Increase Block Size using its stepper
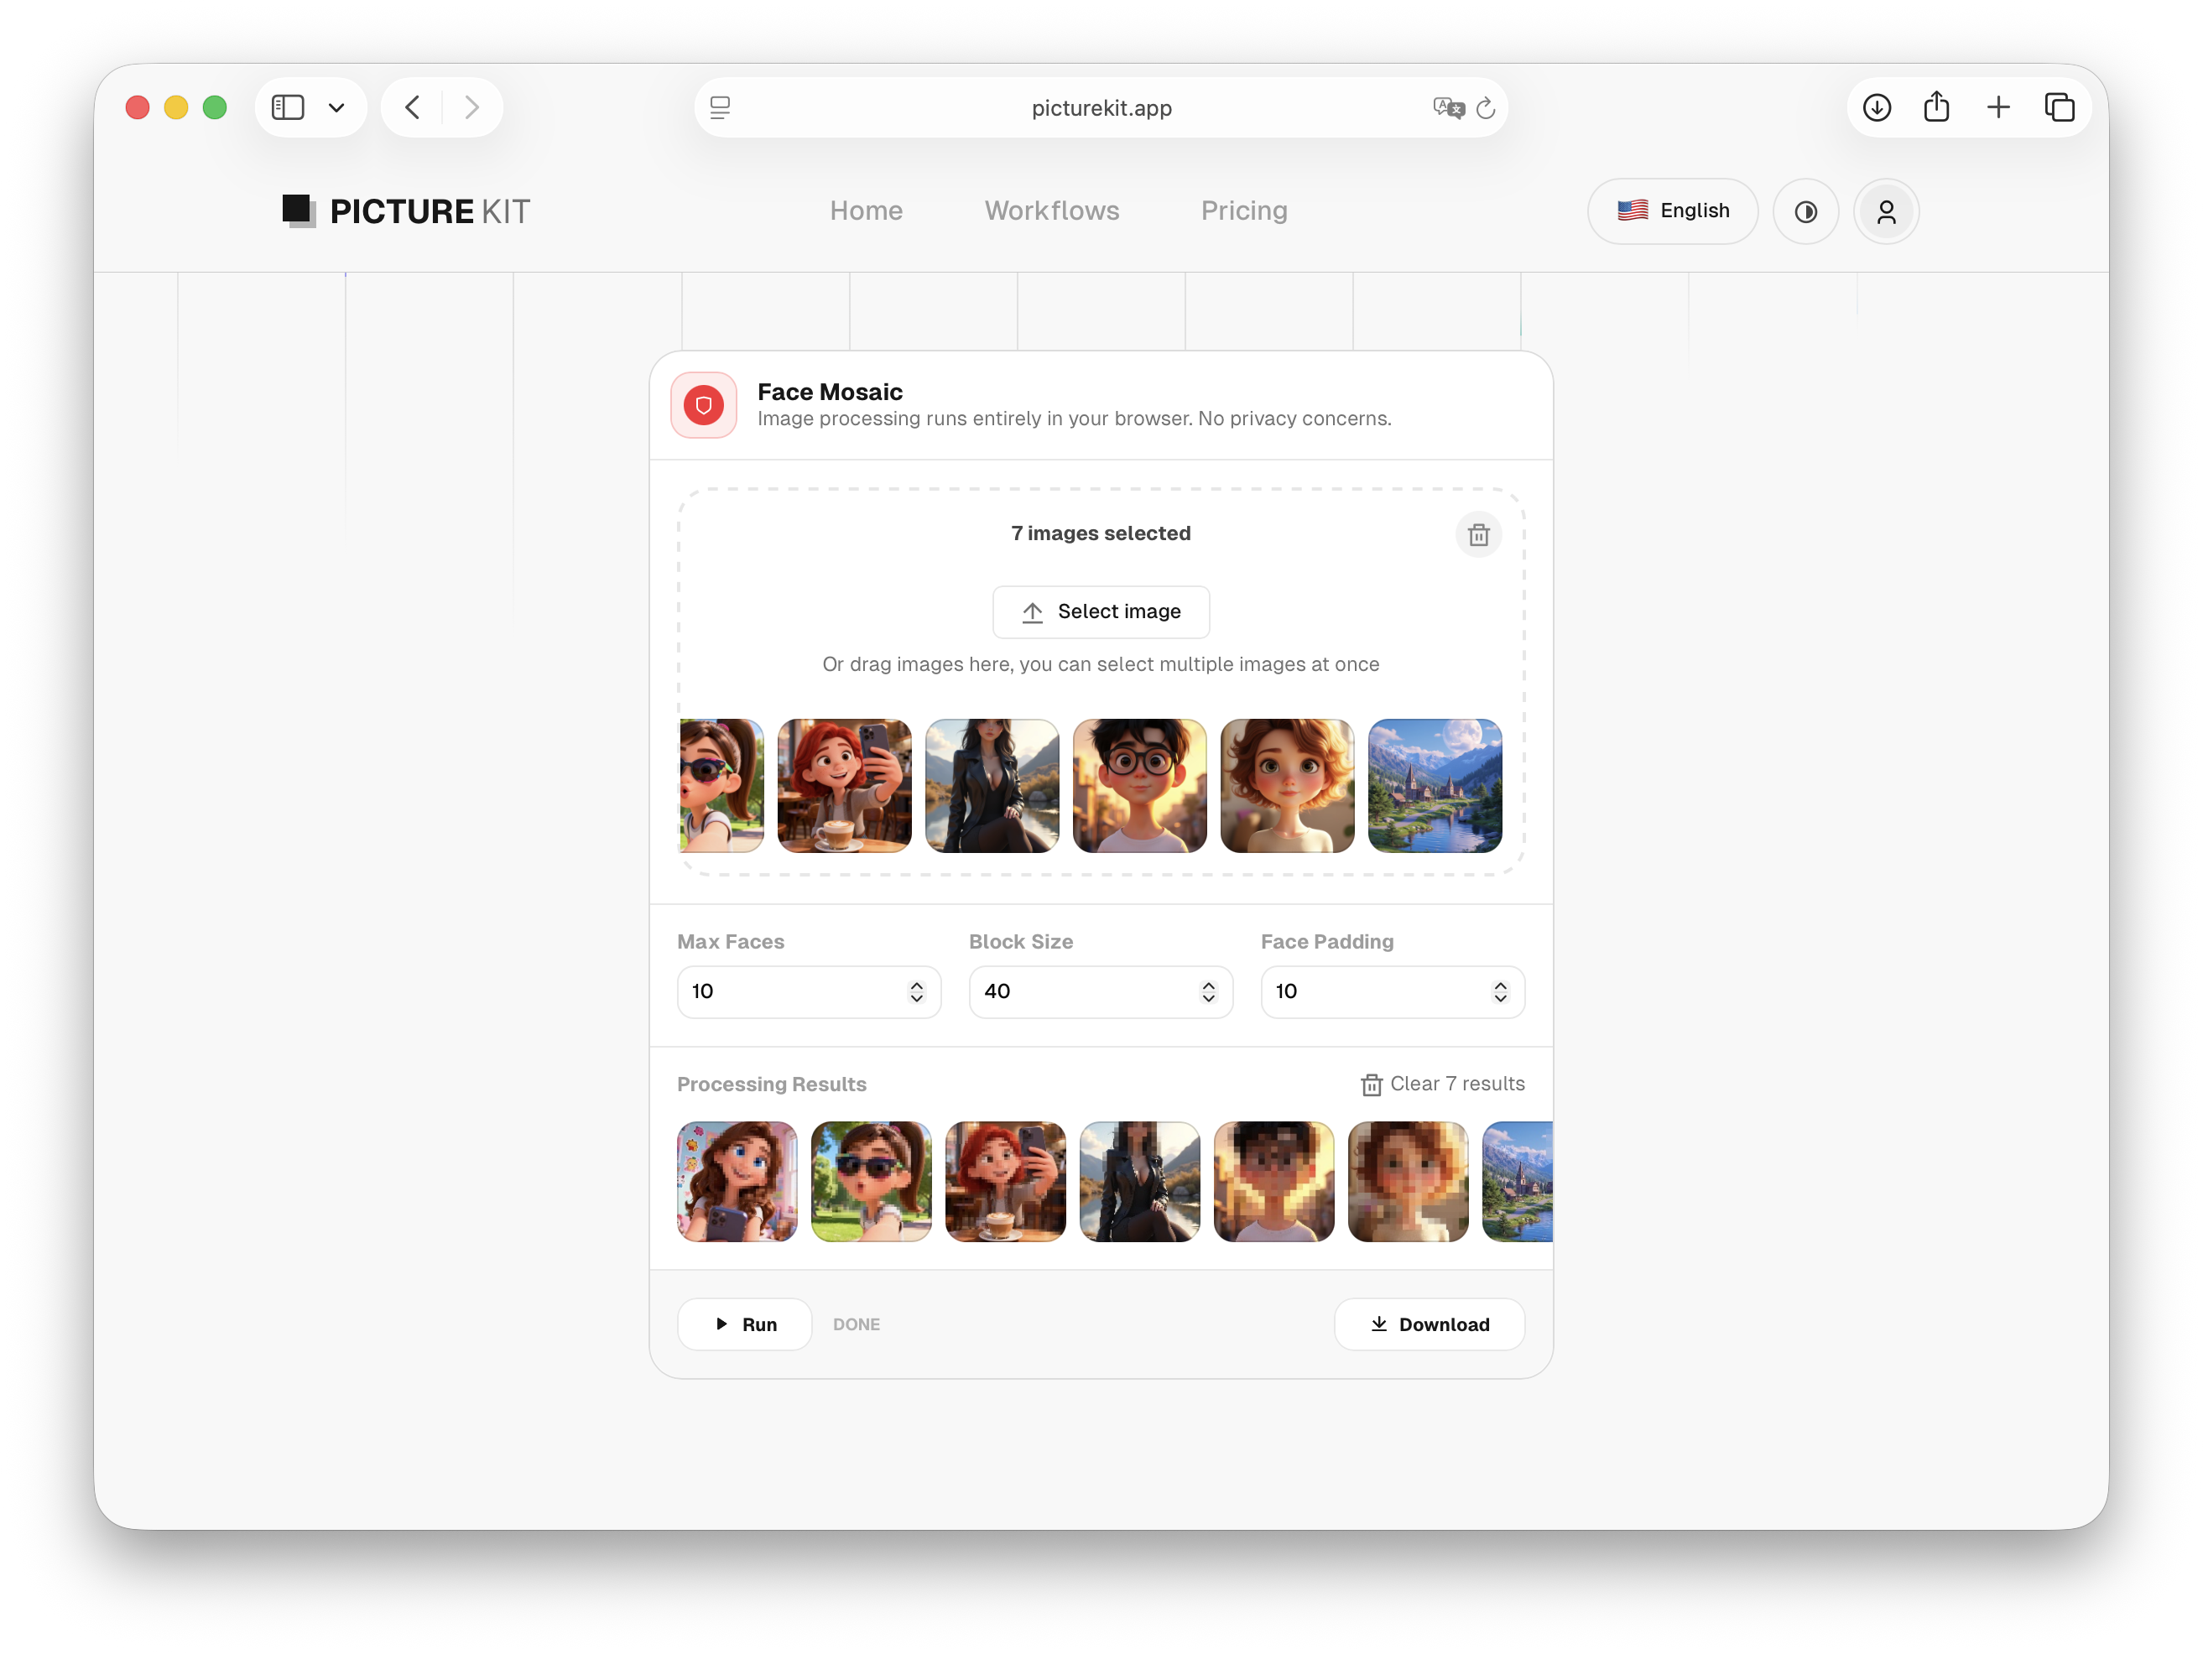Screen dimensions: 2203x1654 click(1208, 985)
